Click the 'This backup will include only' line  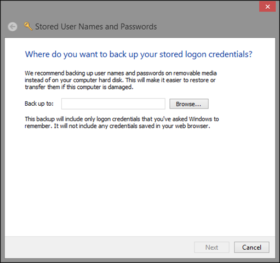click(x=122, y=119)
